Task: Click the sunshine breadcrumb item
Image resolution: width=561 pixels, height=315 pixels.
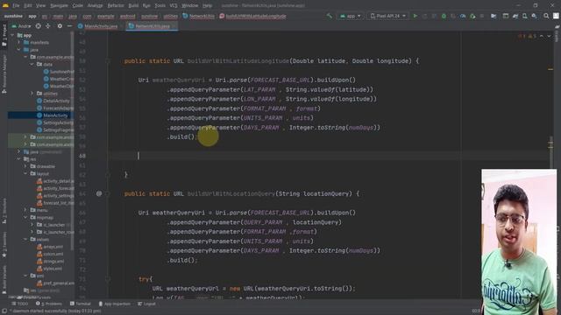Action: pos(13,16)
